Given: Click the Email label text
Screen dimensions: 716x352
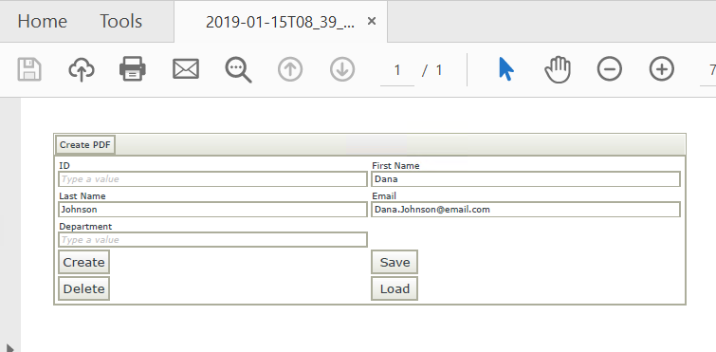Looking at the screenshot, I should point(384,195).
